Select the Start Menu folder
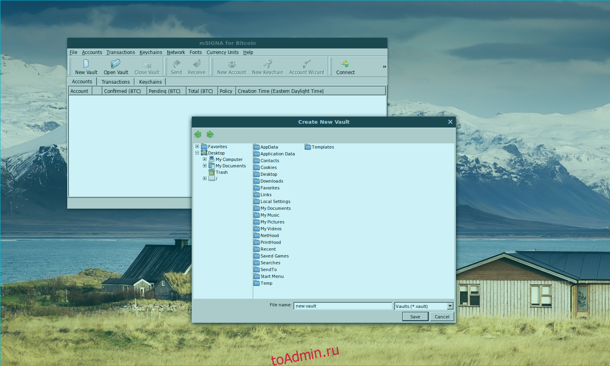The height and width of the screenshot is (366, 610). (x=269, y=276)
